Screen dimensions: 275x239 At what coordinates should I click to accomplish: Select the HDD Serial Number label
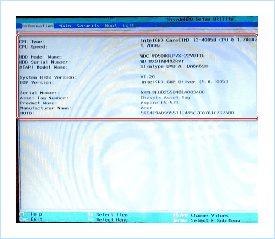(45, 62)
